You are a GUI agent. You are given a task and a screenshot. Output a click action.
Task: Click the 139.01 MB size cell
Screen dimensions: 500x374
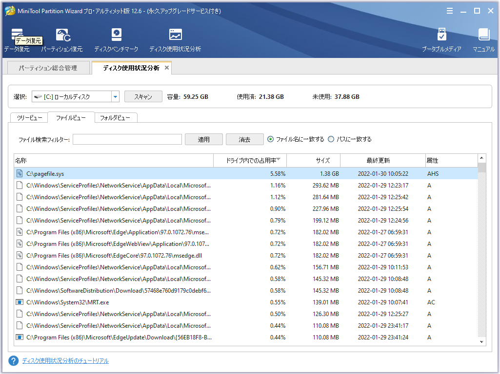(x=325, y=302)
